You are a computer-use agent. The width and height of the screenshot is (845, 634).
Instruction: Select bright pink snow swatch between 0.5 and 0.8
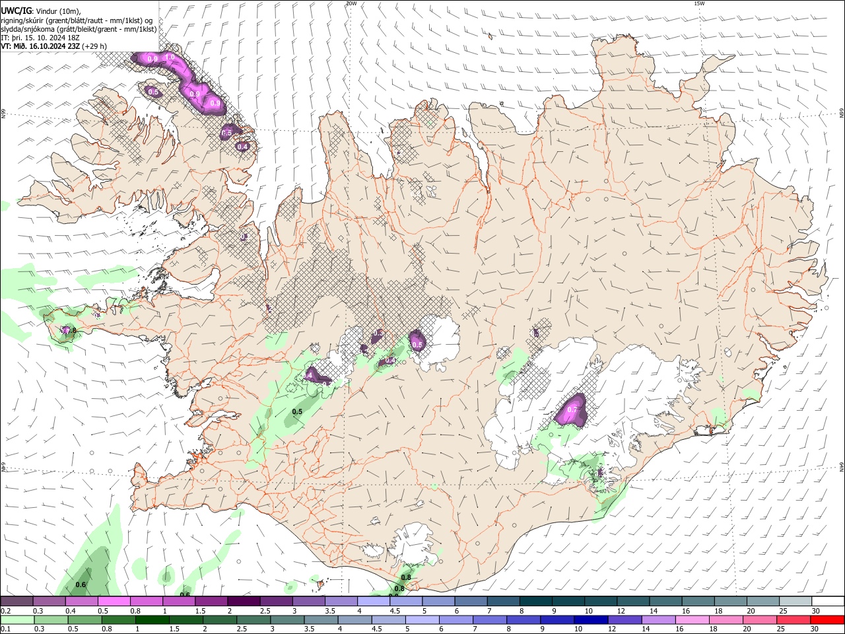coord(114,601)
